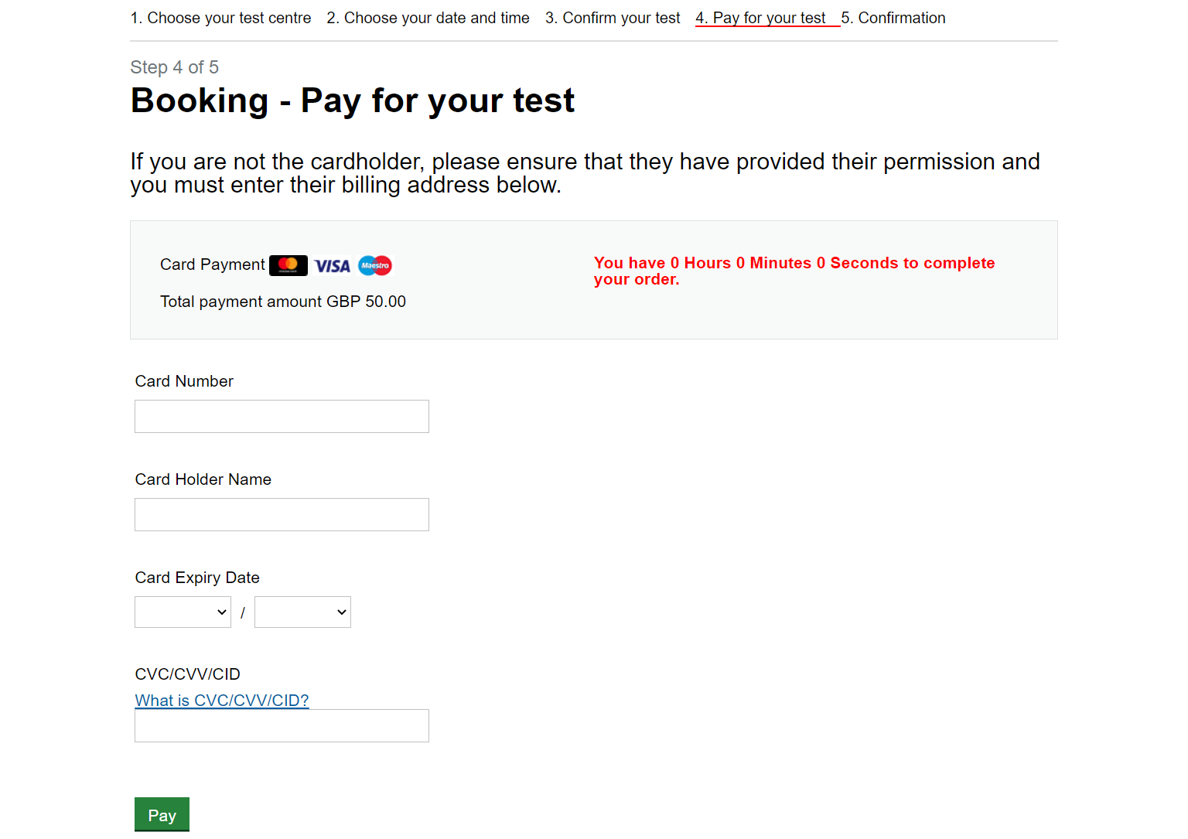
Task: Go to step 3 Confirm your test
Action: pos(613,18)
